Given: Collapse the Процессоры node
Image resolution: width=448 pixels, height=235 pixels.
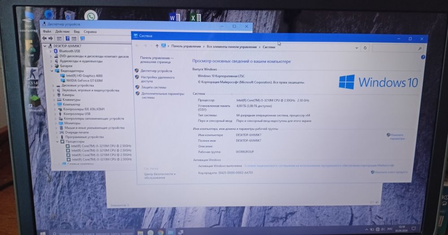Looking at the screenshot, I should point(57,141).
